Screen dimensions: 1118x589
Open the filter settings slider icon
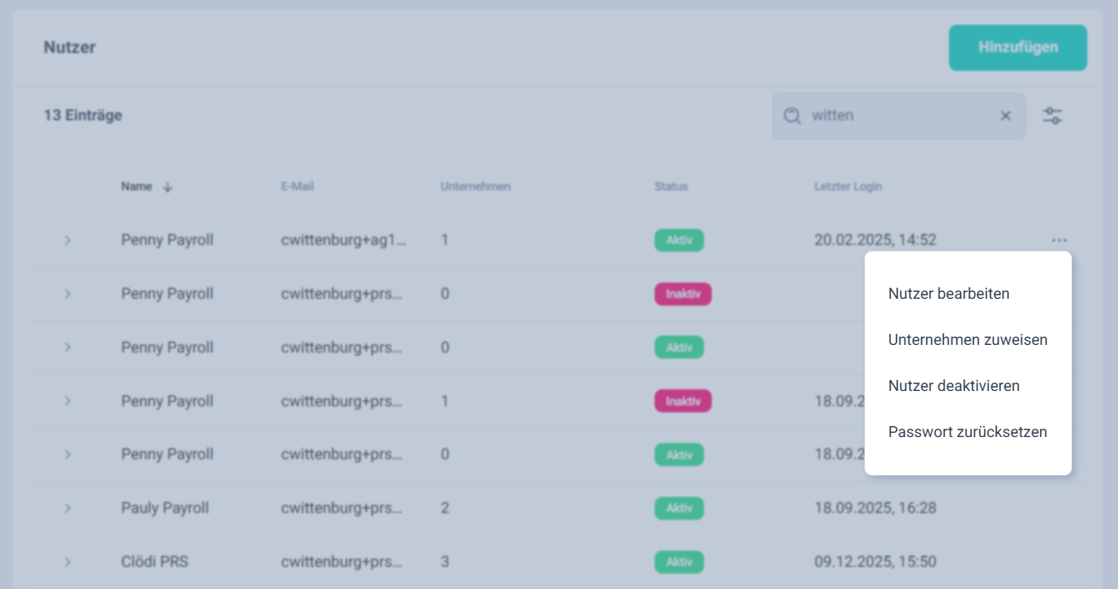pos(1052,116)
